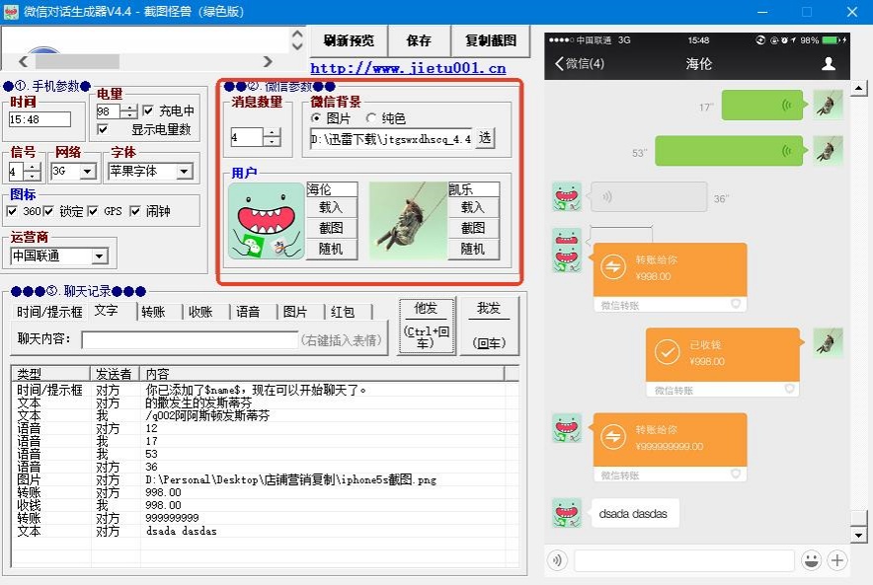
Task: Tap the emoji smiley icon in chat preview
Action: click(x=811, y=560)
